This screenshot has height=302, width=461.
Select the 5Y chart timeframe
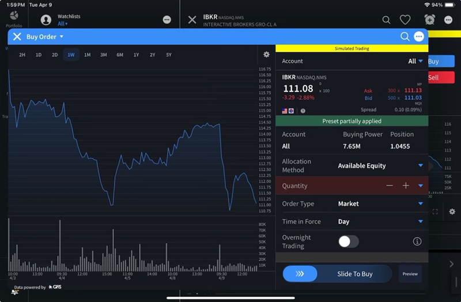pyautogui.click(x=168, y=55)
